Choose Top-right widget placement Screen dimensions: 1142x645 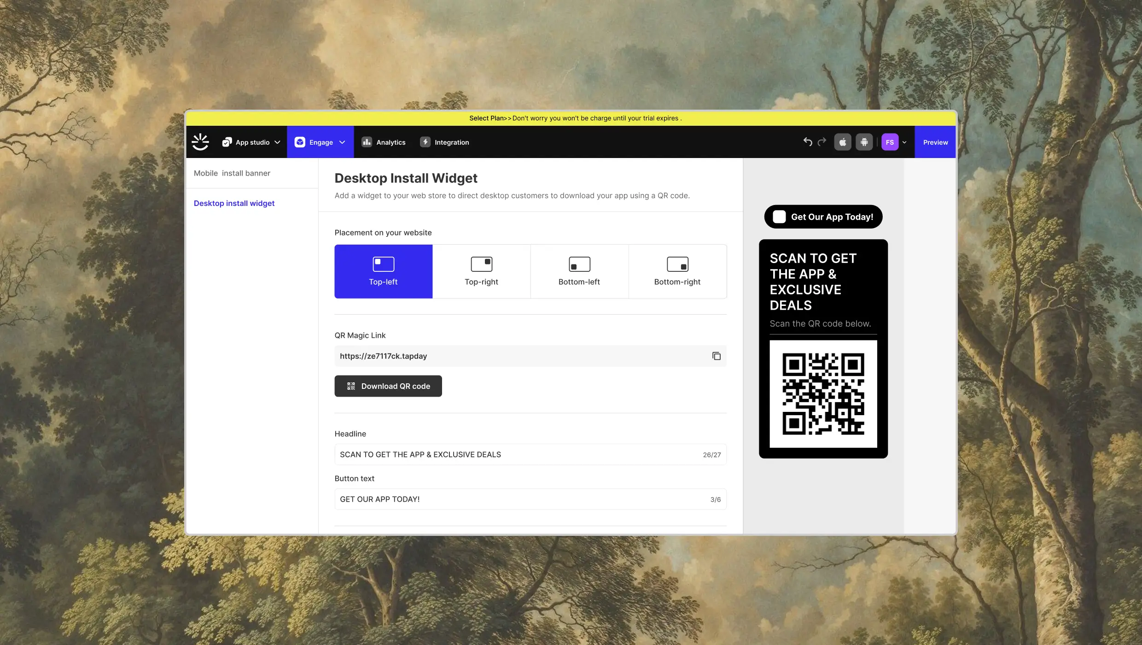(481, 271)
